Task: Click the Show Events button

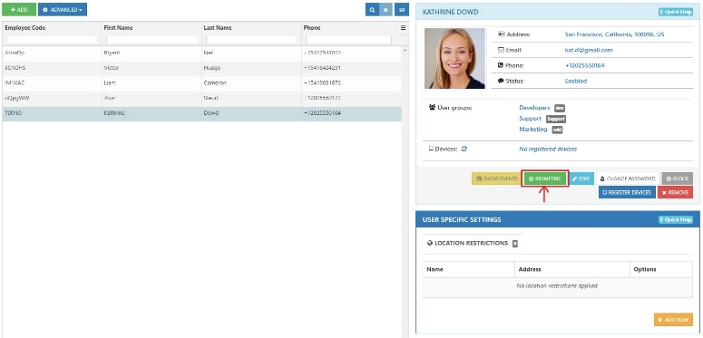Action: [x=496, y=179]
